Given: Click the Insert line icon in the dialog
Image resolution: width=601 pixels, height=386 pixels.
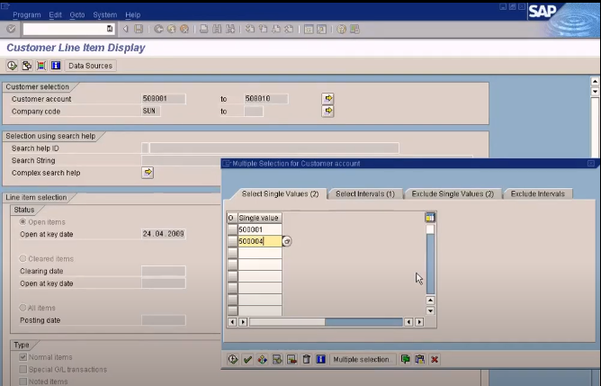Looking at the screenshot, I should (277, 359).
